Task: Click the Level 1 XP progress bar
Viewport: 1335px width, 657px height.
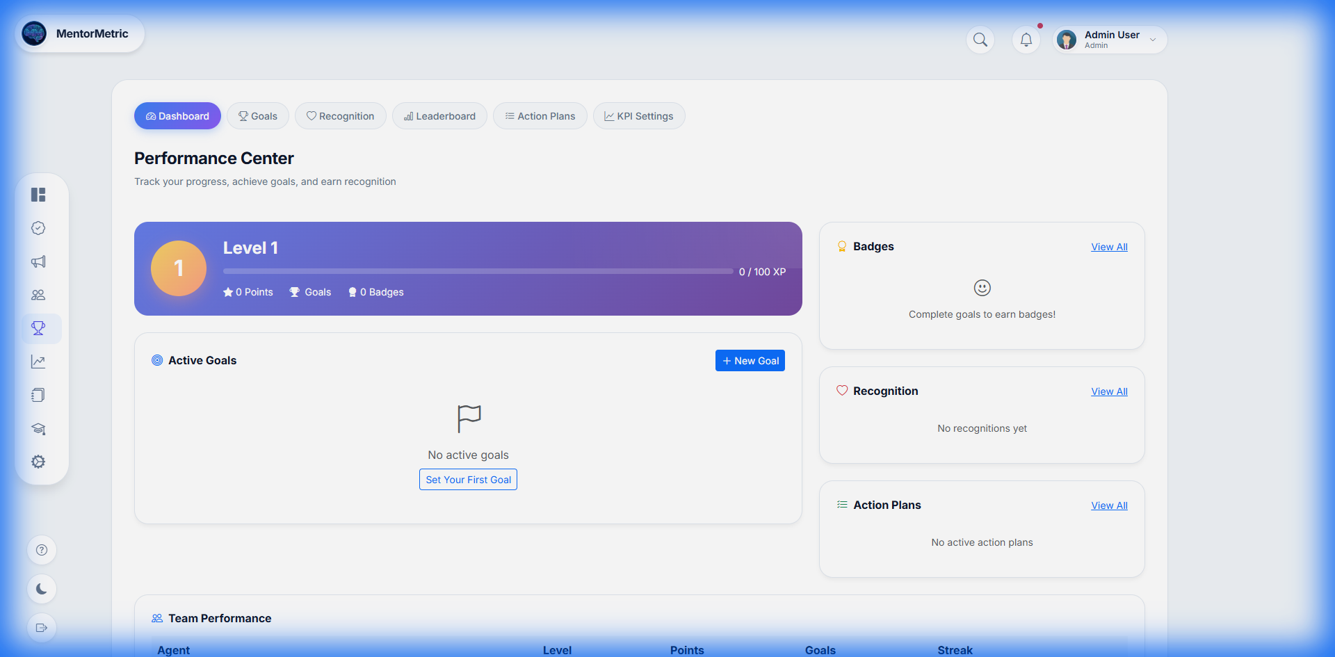Action: (x=478, y=271)
